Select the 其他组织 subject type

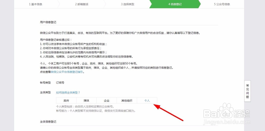pyautogui.click(x=127, y=101)
